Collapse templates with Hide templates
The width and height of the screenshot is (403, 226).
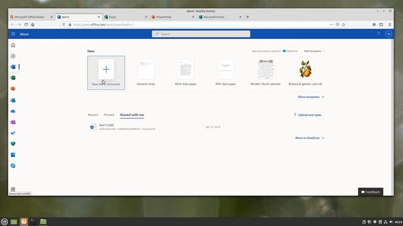coord(314,51)
